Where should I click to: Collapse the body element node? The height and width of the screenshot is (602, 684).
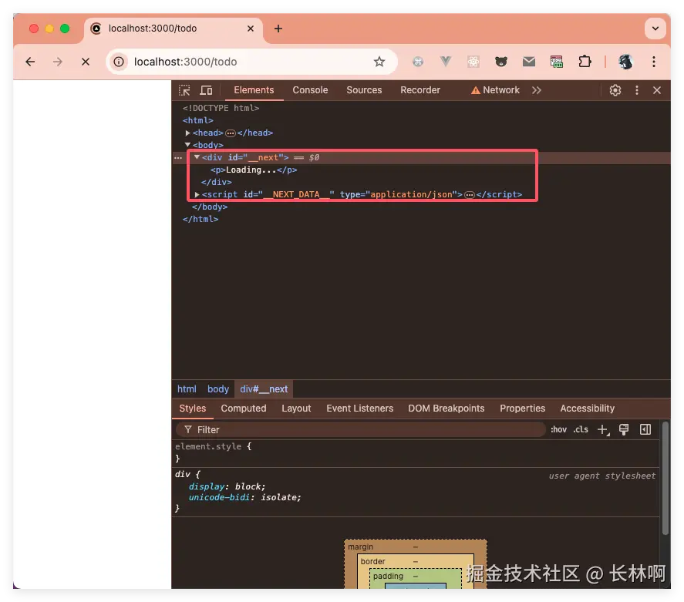click(x=187, y=145)
